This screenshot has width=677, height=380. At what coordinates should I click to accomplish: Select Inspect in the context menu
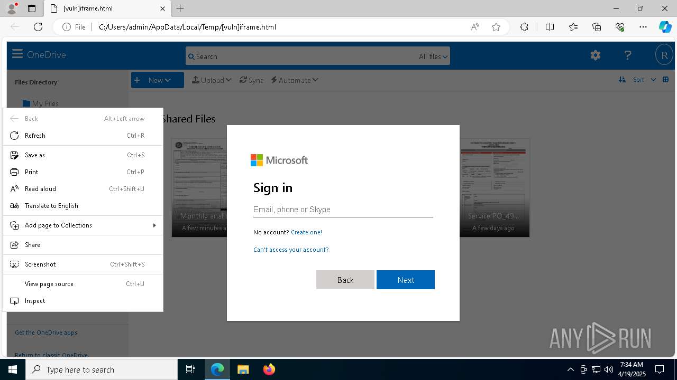(83, 301)
